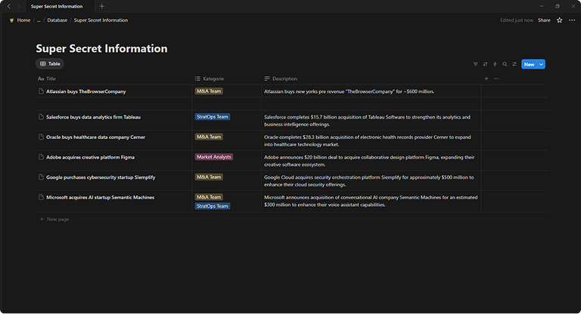581x314 pixels.
Task: Edit the Adobe $20 billion description cell
Action: pyautogui.click(x=371, y=161)
